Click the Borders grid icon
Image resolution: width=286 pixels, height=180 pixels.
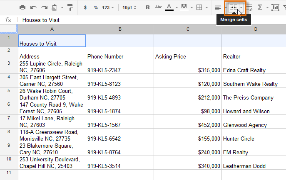[199, 7]
